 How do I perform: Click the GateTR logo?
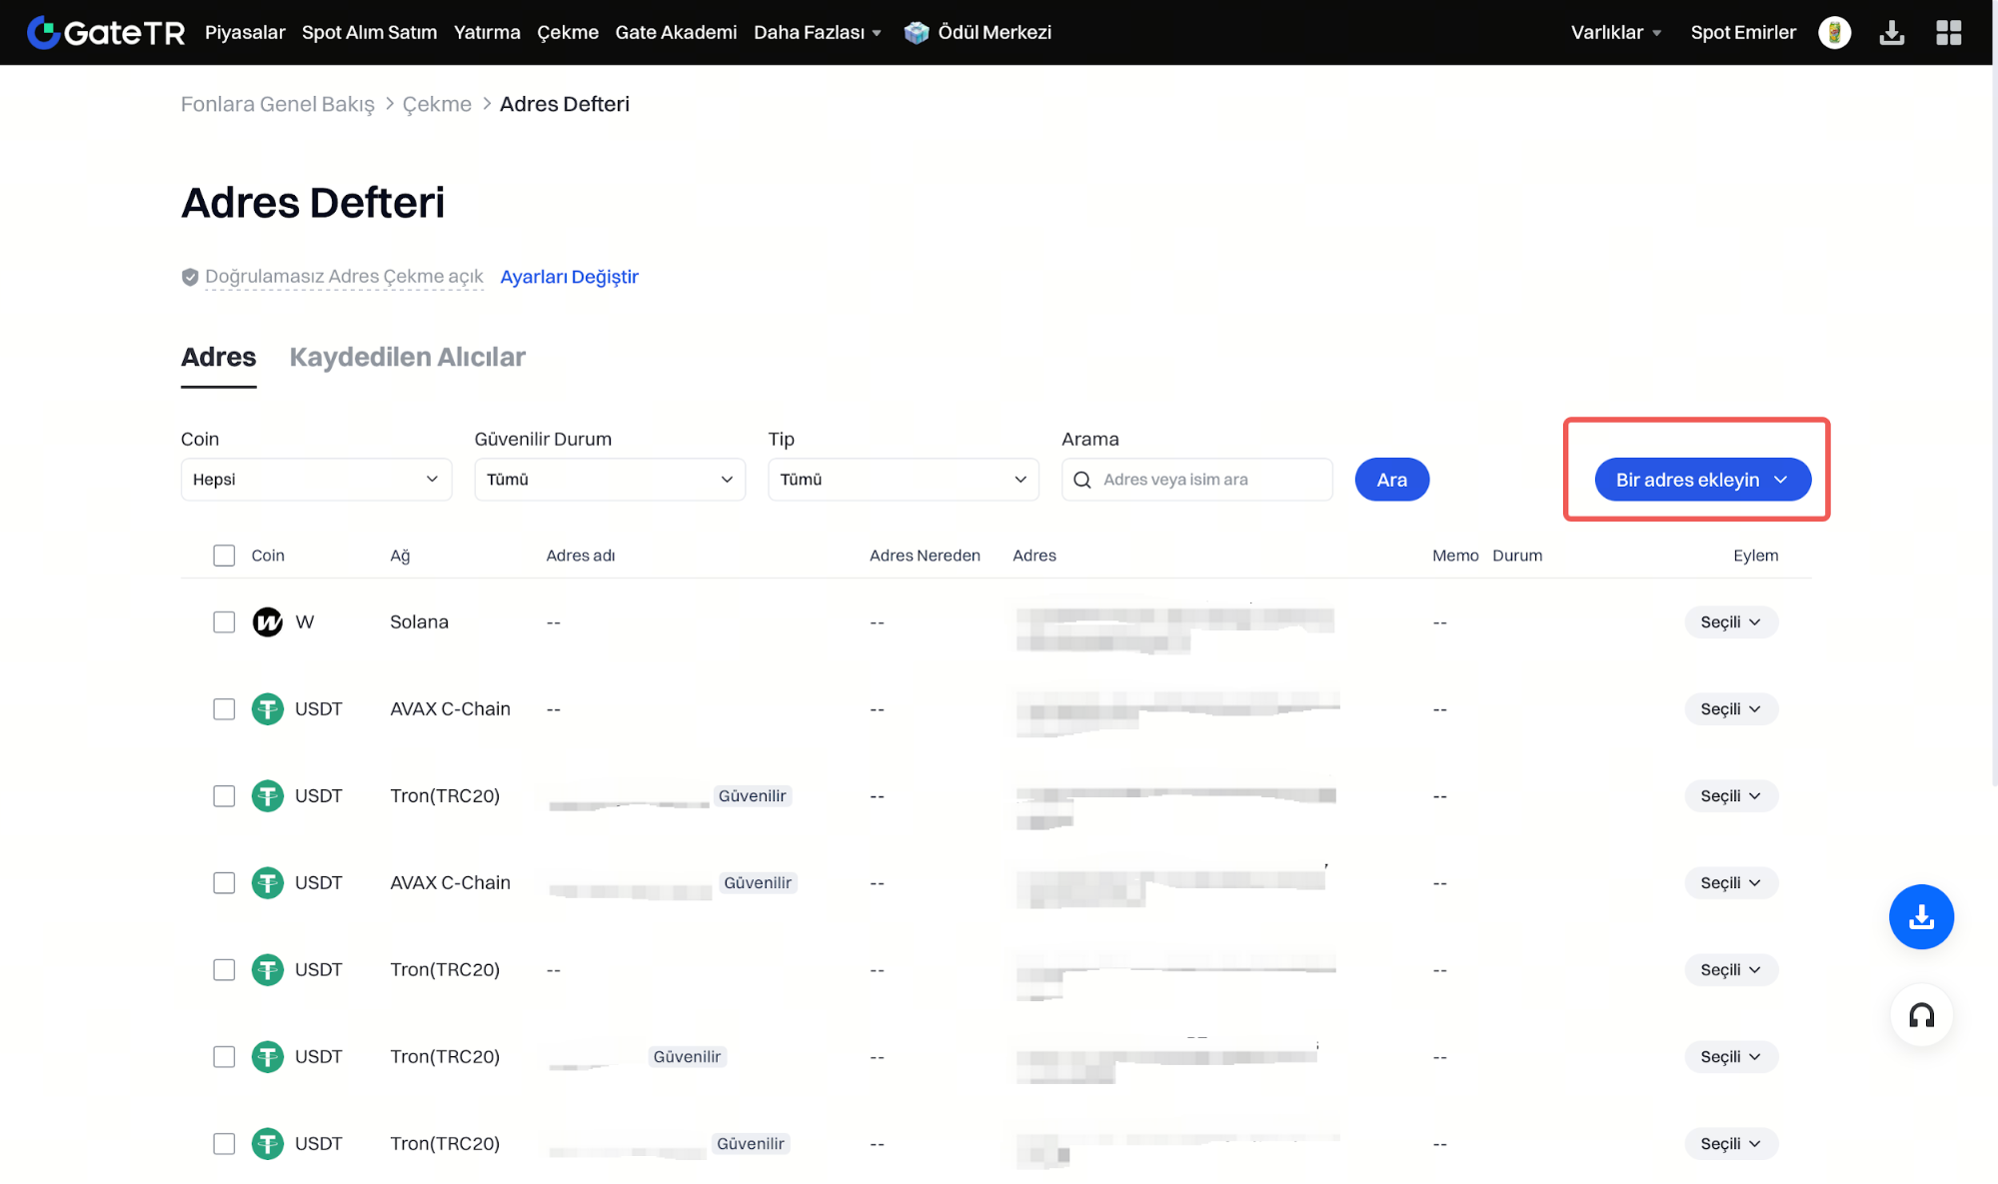click(106, 32)
